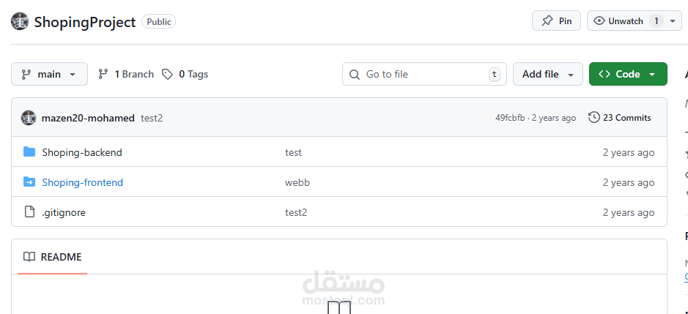
Task: Click the .gitignore file icon
Action: tap(29, 212)
